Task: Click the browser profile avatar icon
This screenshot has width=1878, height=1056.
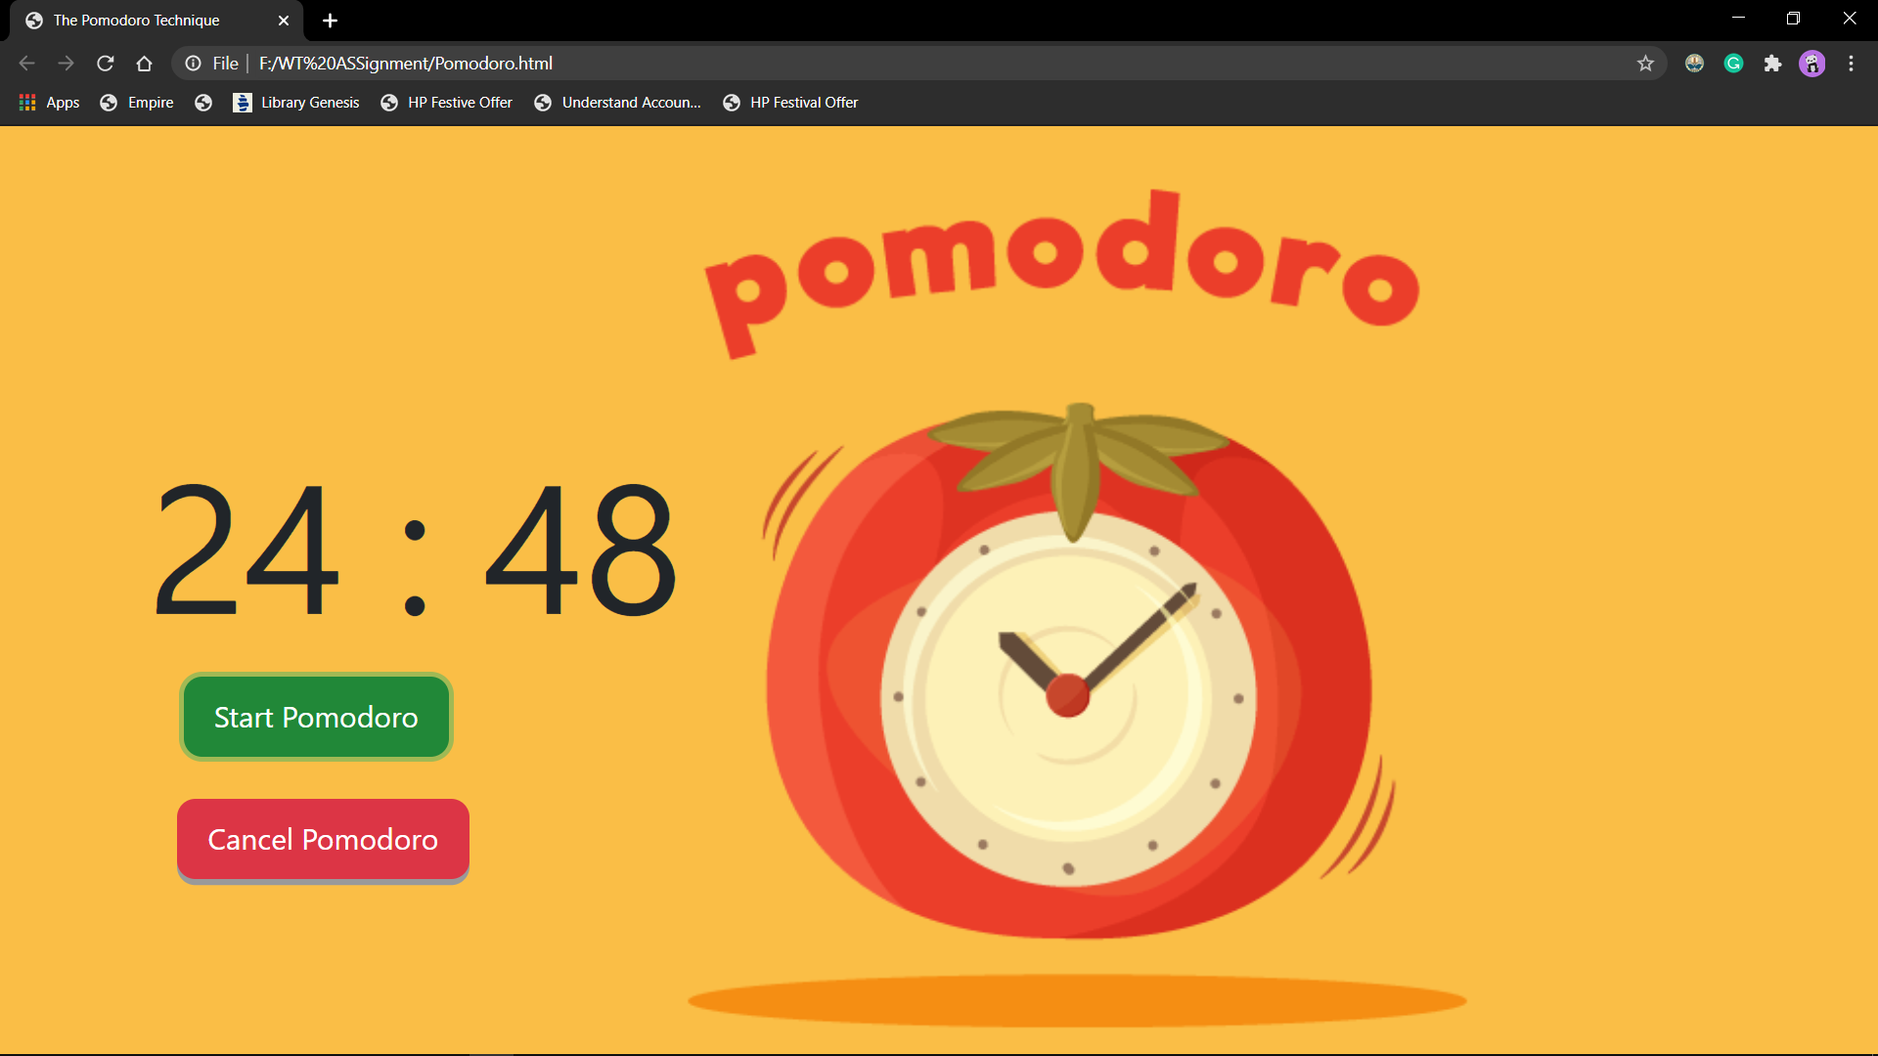Action: click(x=1812, y=63)
